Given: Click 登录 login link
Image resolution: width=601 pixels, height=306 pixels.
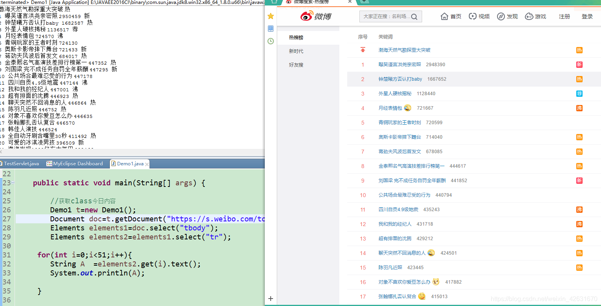Looking at the screenshot, I should 587,16.
